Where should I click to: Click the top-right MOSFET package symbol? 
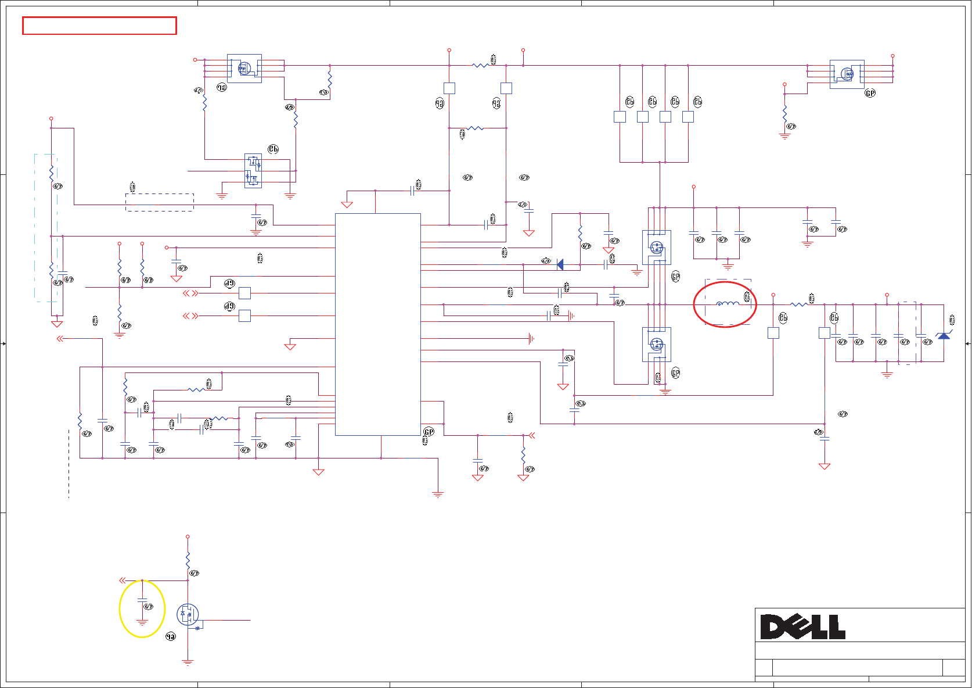[x=847, y=74]
